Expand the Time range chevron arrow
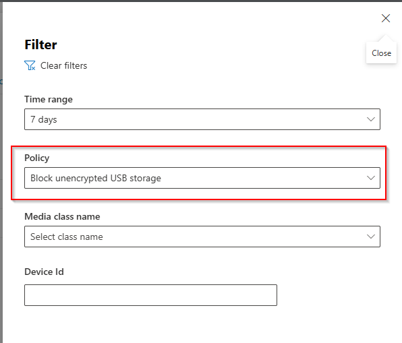402x343 pixels. click(371, 119)
